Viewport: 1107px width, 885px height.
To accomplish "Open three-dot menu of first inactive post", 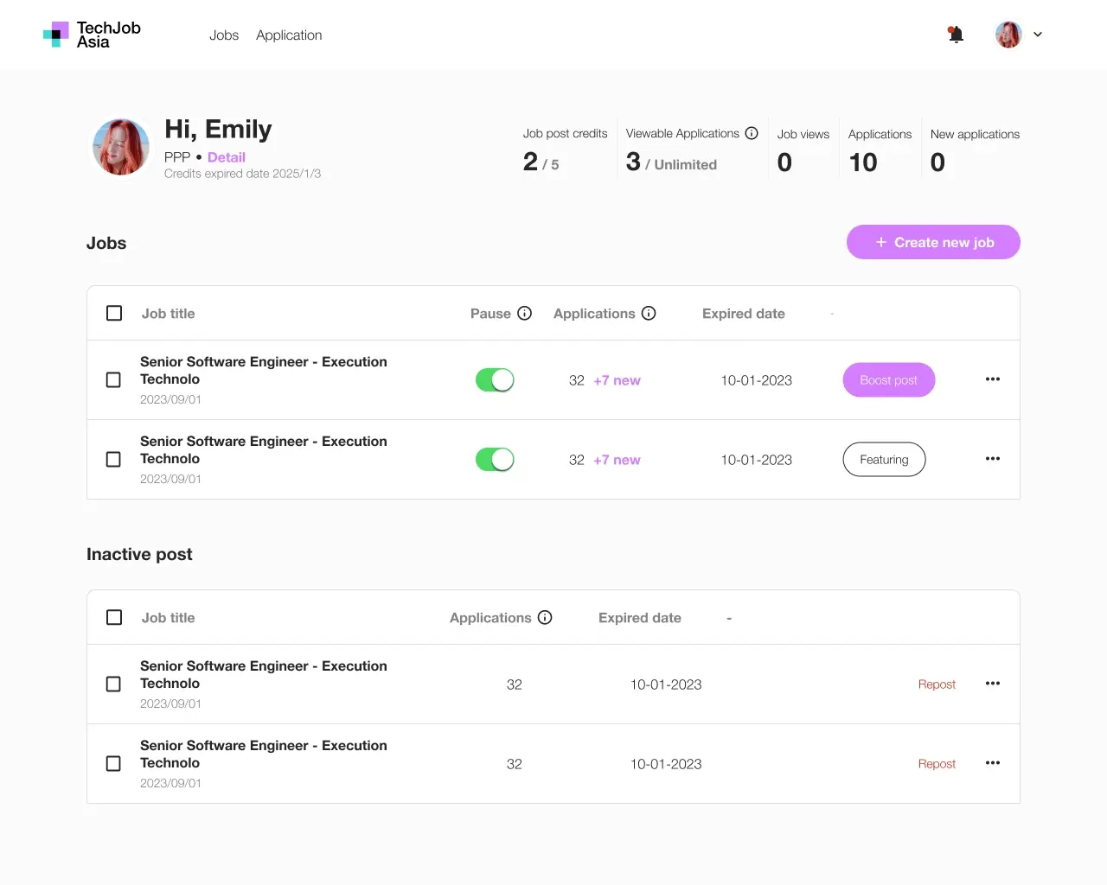I will point(993,684).
